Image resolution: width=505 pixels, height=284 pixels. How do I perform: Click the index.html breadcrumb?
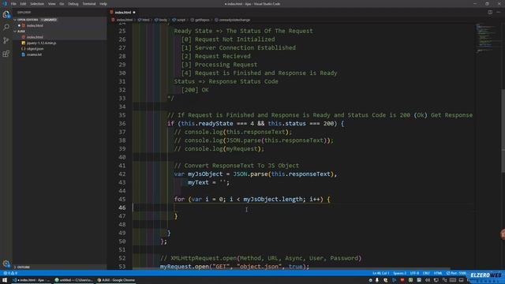(125, 20)
